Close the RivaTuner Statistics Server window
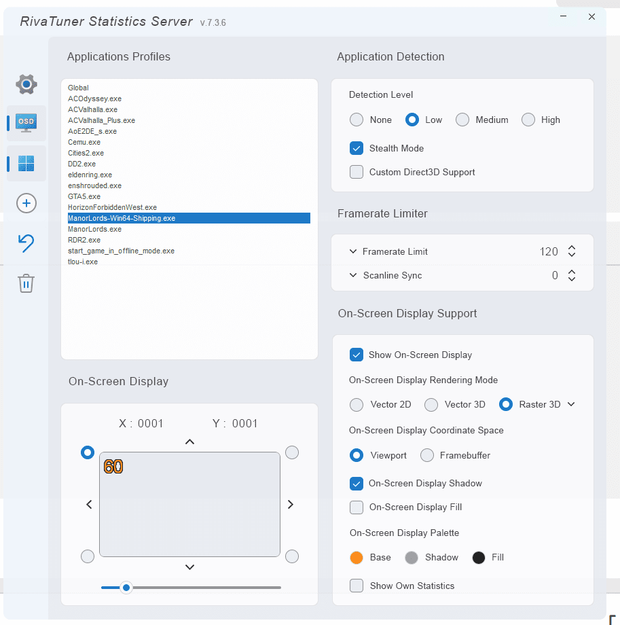Screen dimensions: 620x625 591,16
